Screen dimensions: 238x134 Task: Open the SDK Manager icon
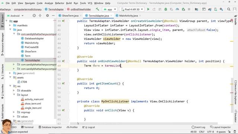[221, 9]
